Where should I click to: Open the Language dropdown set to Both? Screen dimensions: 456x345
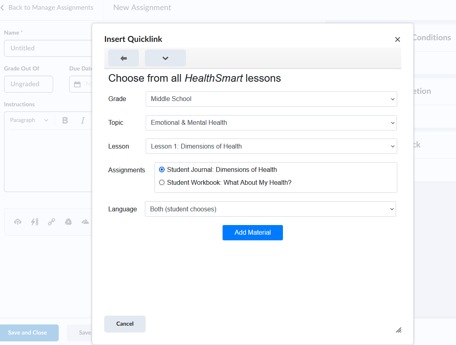(x=270, y=209)
